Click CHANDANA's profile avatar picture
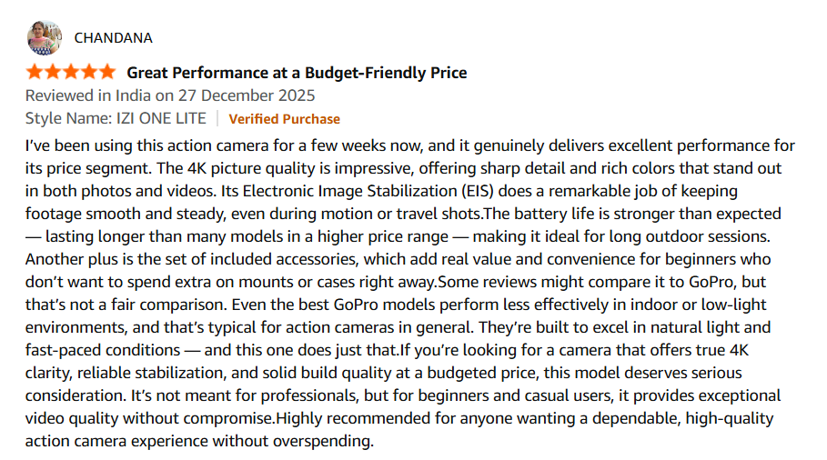This screenshot has height=460, width=827. pos(44,37)
